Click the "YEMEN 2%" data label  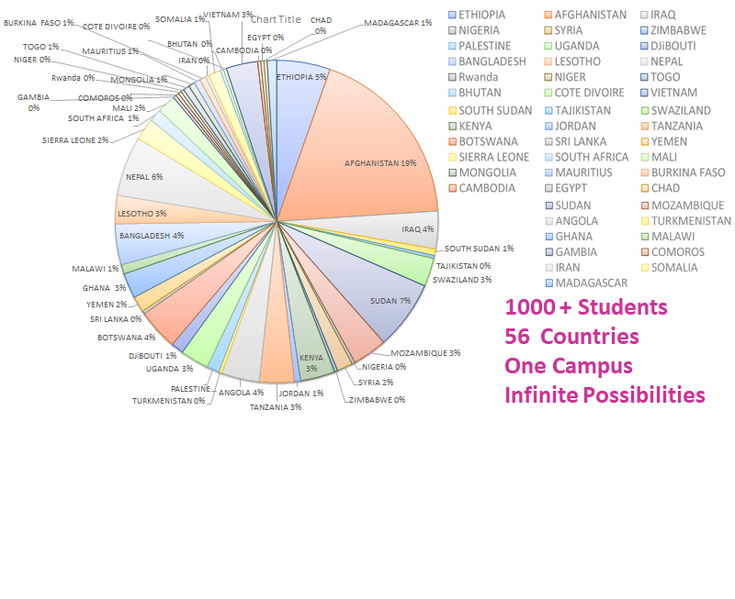click(107, 305)
